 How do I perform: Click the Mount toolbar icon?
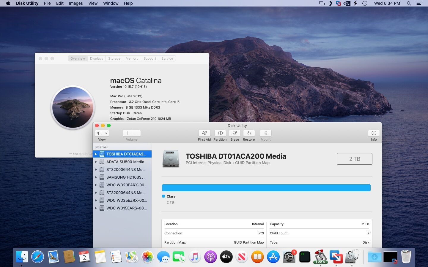coord(266,133)
